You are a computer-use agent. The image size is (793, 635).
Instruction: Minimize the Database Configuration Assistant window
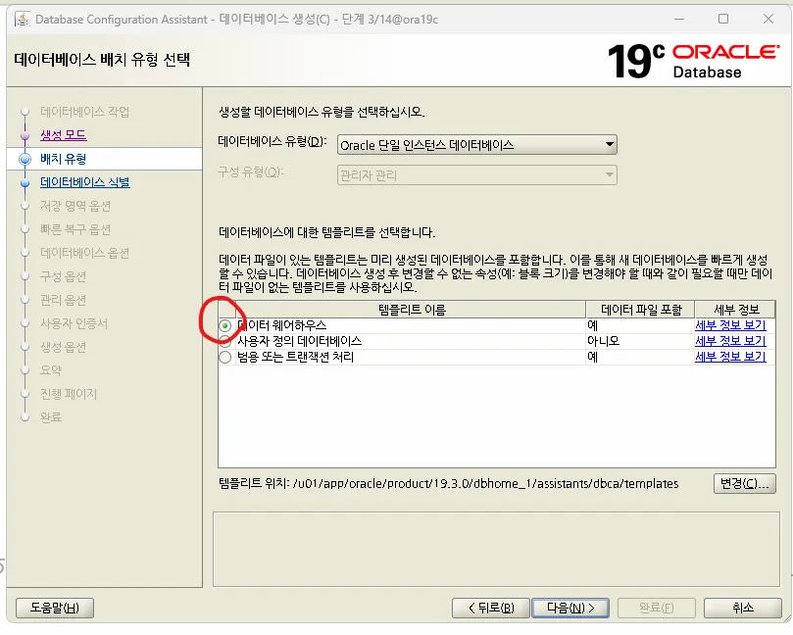coord(679,20)
